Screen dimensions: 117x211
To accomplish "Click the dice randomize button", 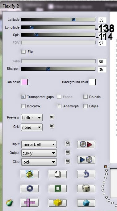I will [86, 189].
